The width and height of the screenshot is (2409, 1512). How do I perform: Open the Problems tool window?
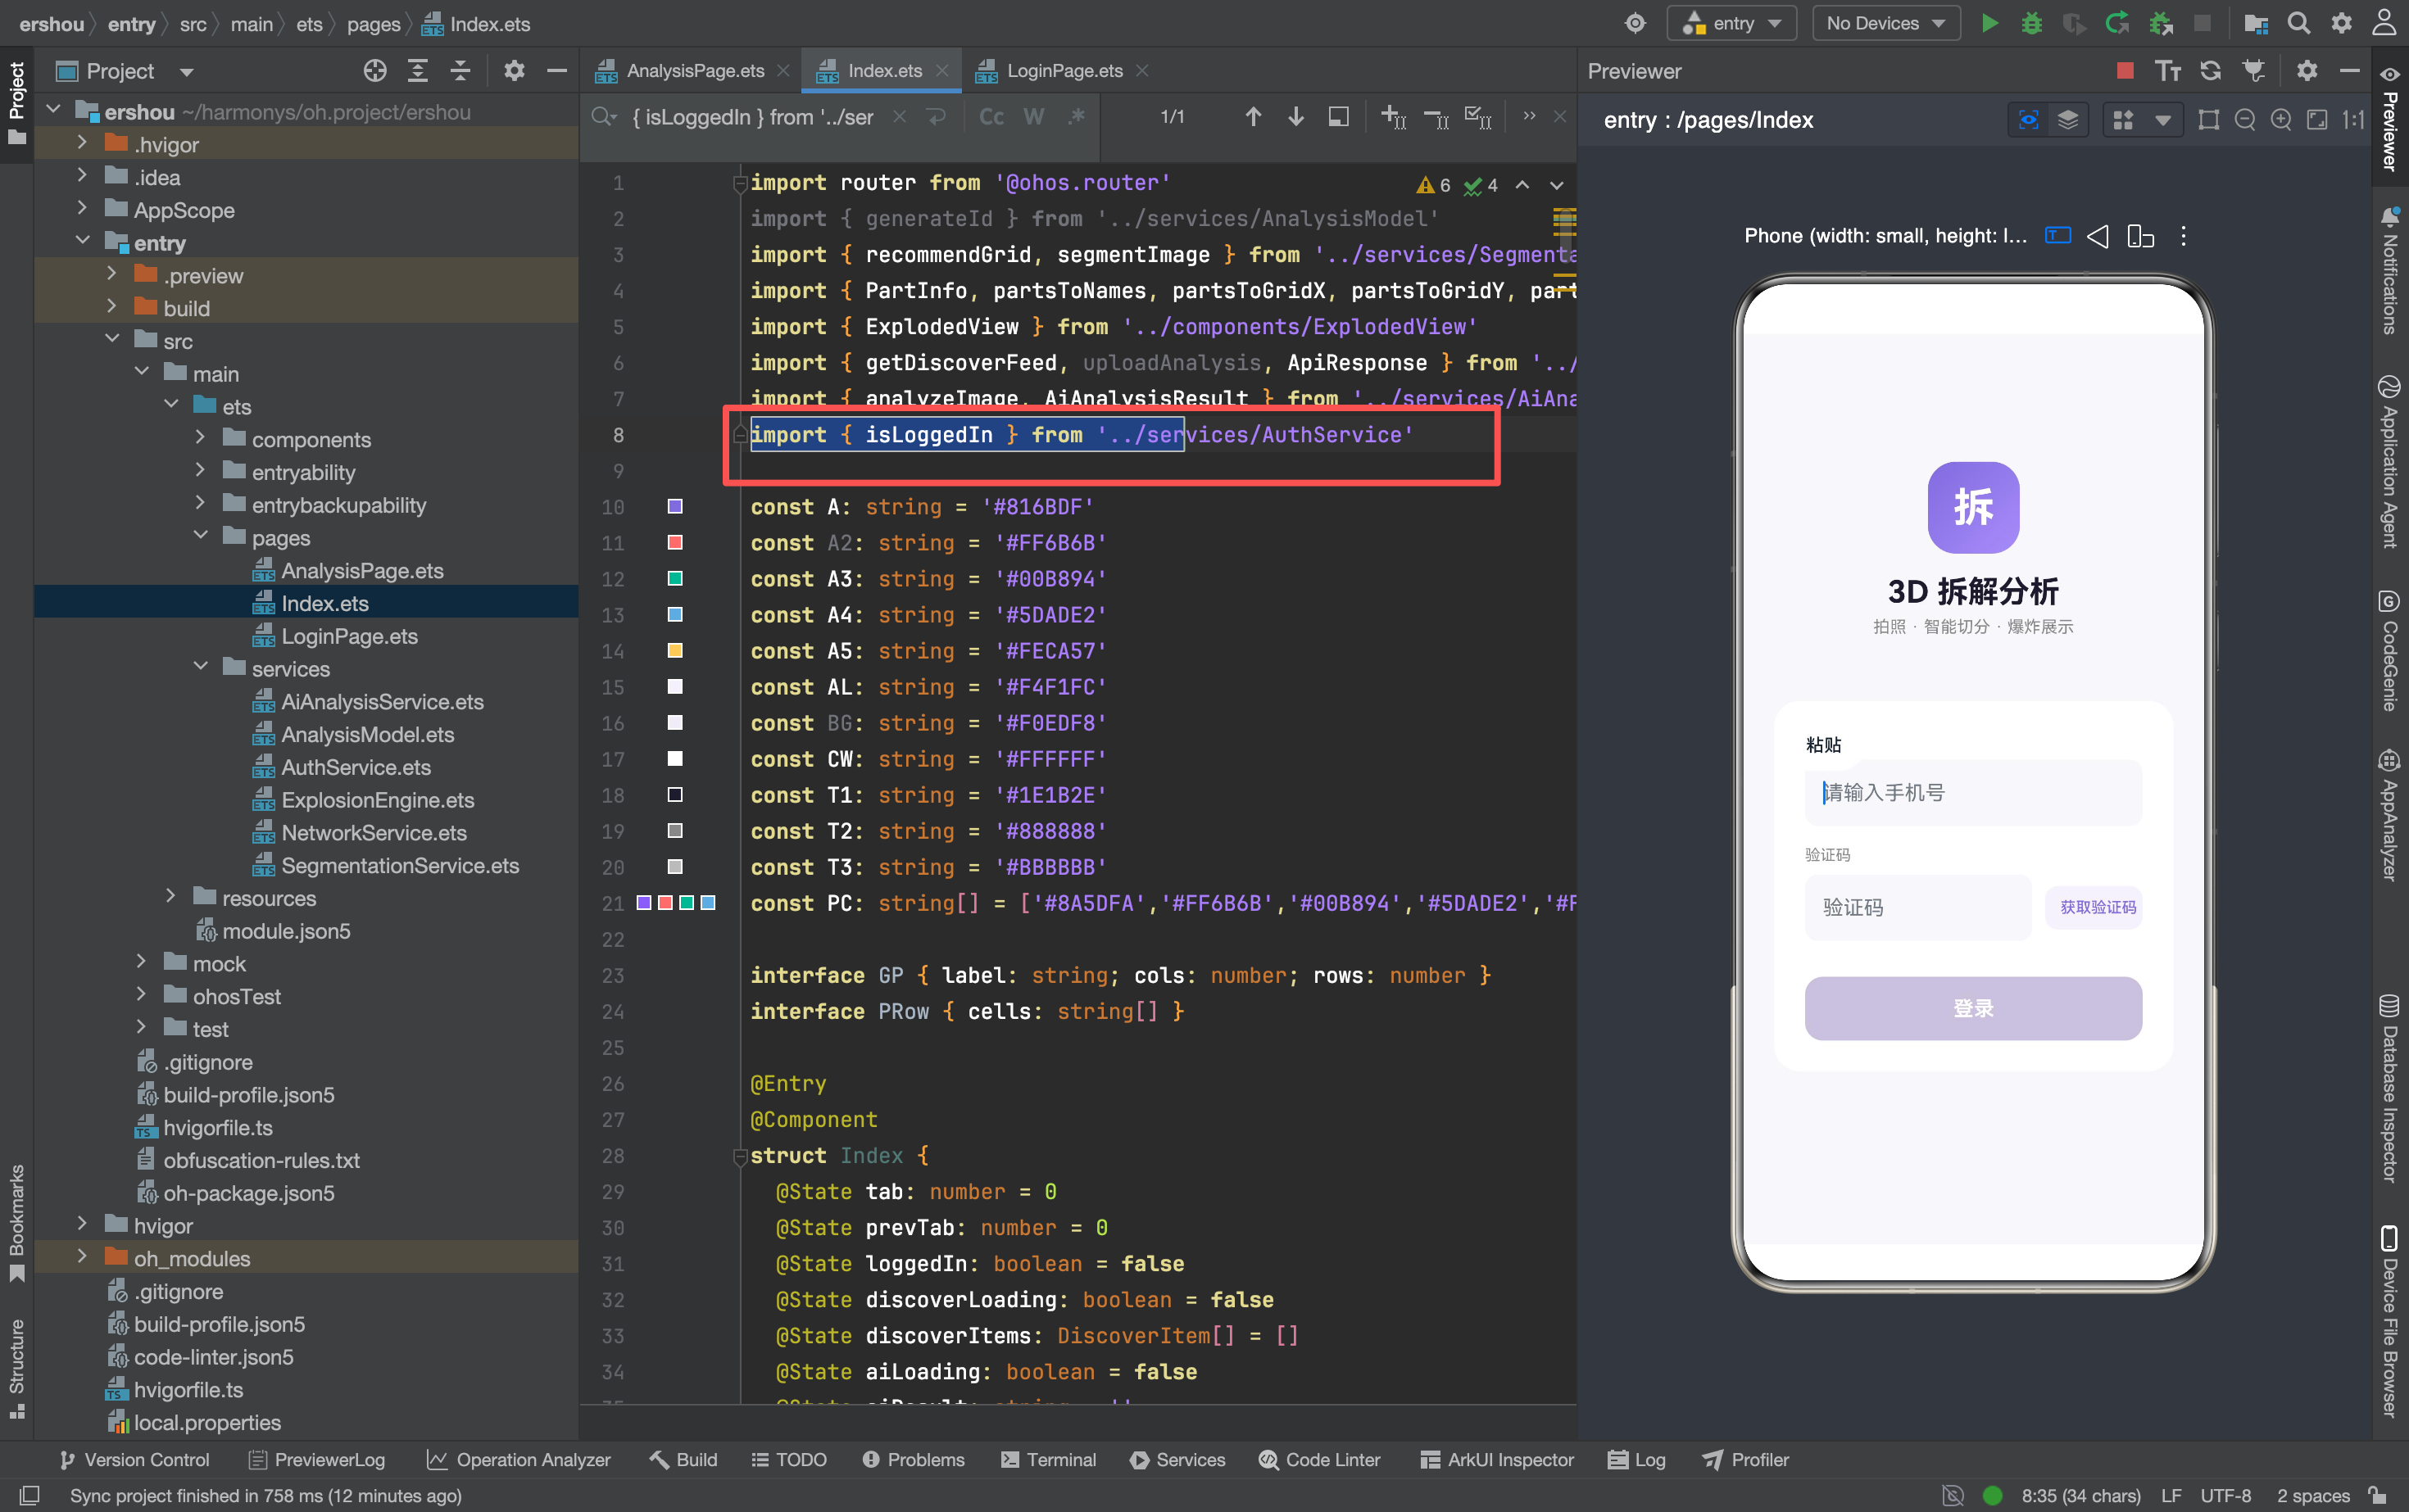pyautogui.click(x=914, y=1459)
